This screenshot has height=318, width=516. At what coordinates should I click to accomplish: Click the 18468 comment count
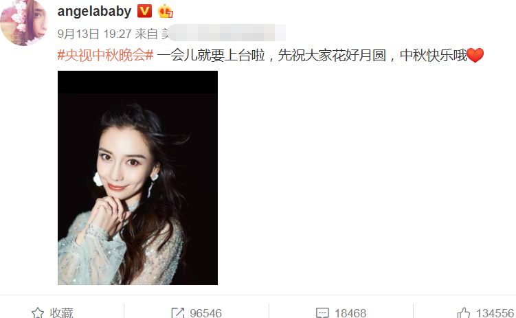tap(350, 313)
